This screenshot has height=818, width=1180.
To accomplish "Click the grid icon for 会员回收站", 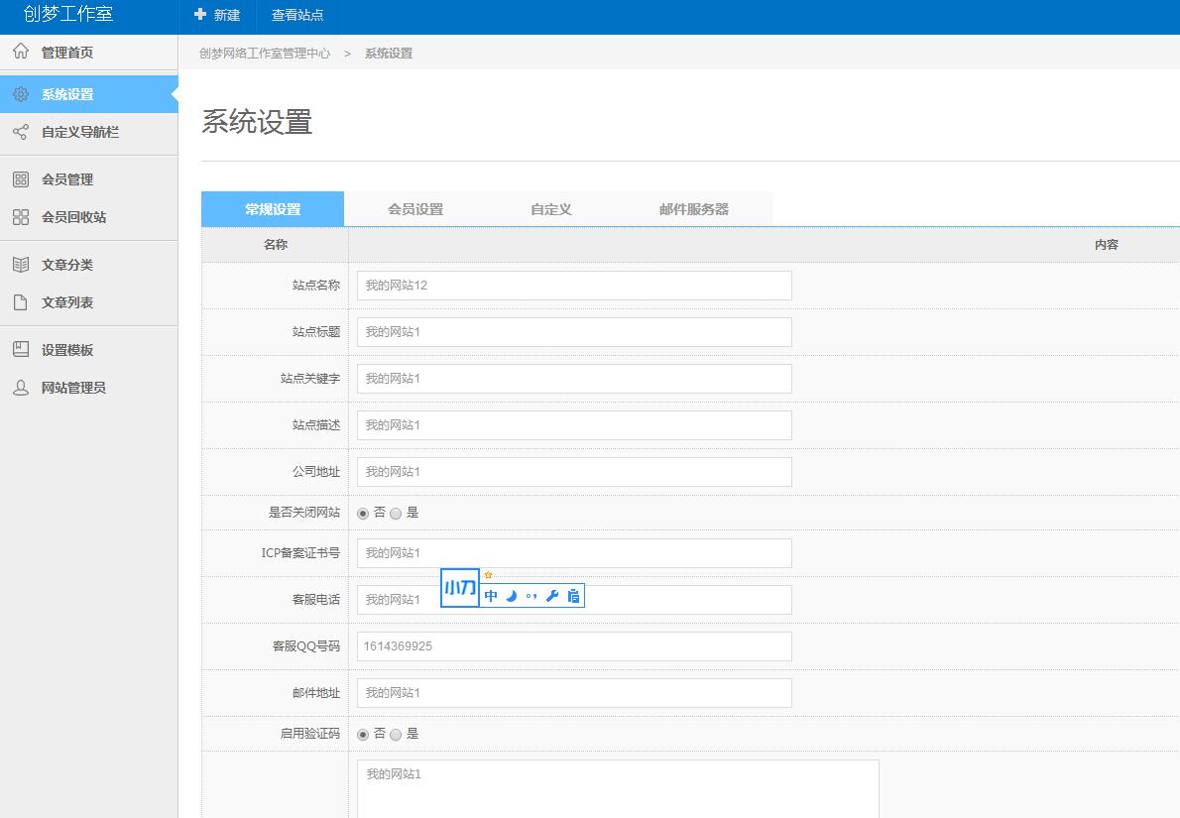I will (x=20, y=217).
